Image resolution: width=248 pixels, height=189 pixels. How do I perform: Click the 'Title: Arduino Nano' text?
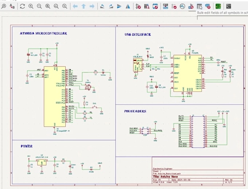coord(166,177)
